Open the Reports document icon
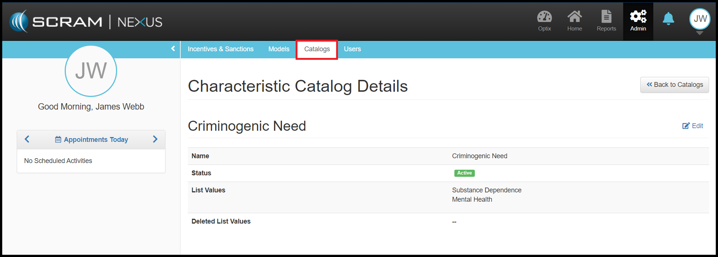The width and height of the screenshot is (718, 257). [606, 17]
